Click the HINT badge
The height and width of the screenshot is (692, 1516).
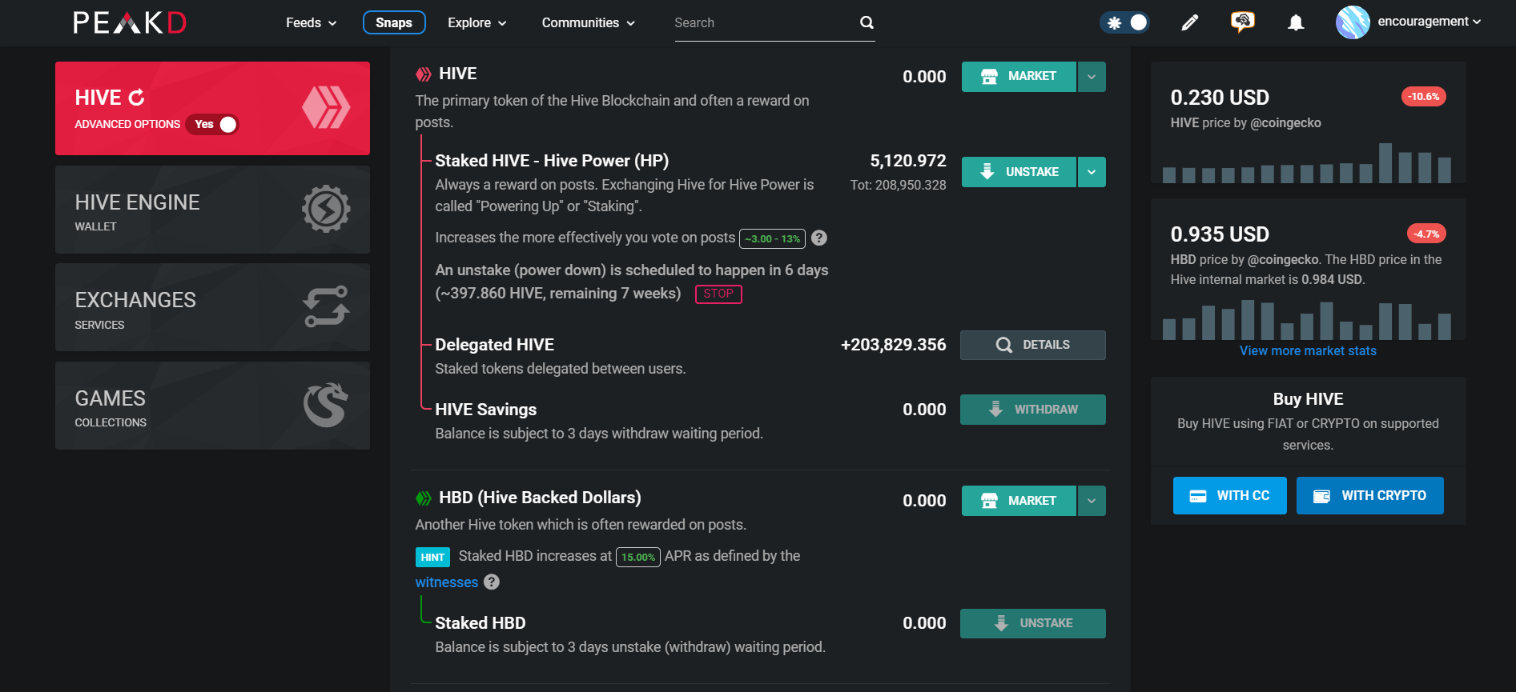pyautogui.click(x=432, y=557)
